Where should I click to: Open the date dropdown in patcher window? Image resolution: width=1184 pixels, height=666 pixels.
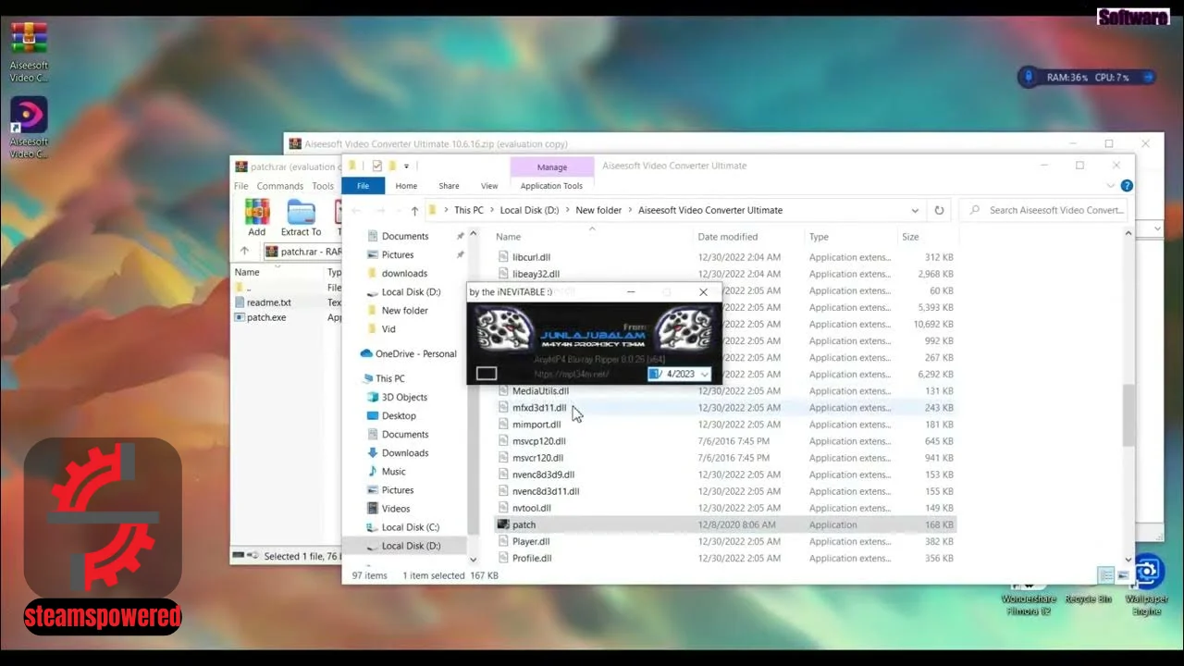click(x=705, y=374)
